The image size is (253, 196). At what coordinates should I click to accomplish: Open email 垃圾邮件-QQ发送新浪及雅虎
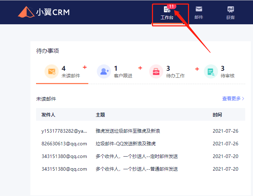pyautogui.click(x=126, y=144)
